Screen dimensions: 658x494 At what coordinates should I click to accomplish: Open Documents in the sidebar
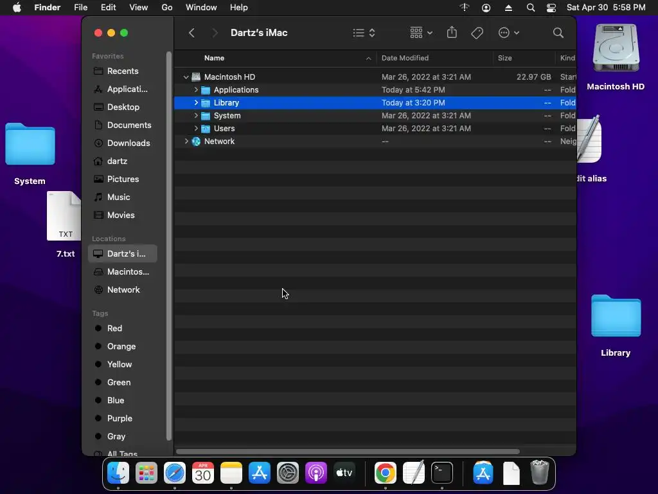123,125
